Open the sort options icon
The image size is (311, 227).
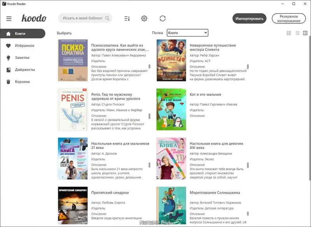127,19
